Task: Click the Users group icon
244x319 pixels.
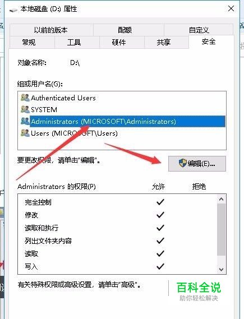Action: tap(25, 133)
